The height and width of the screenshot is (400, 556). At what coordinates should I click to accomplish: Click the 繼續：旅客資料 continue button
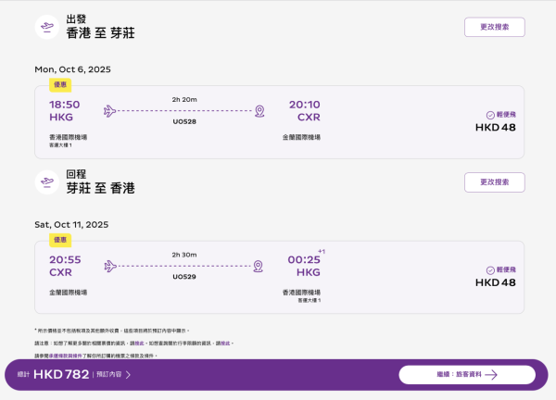click(467, 374)
